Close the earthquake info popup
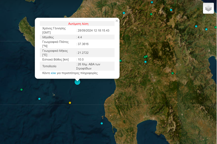Screen dimensions: 217x144 click(117, 21)
